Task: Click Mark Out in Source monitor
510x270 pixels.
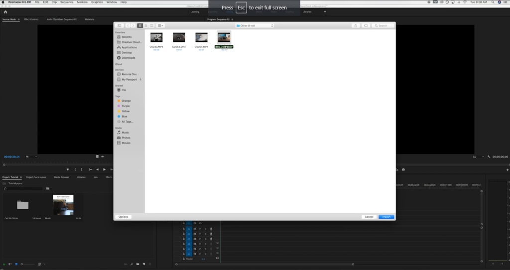Action: coord(82,169)
